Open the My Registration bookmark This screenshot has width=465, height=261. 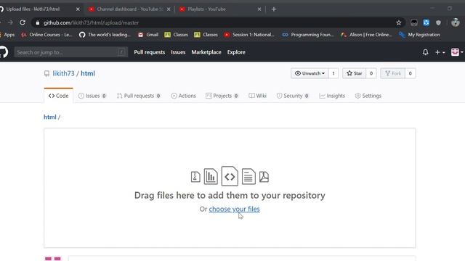420,35
